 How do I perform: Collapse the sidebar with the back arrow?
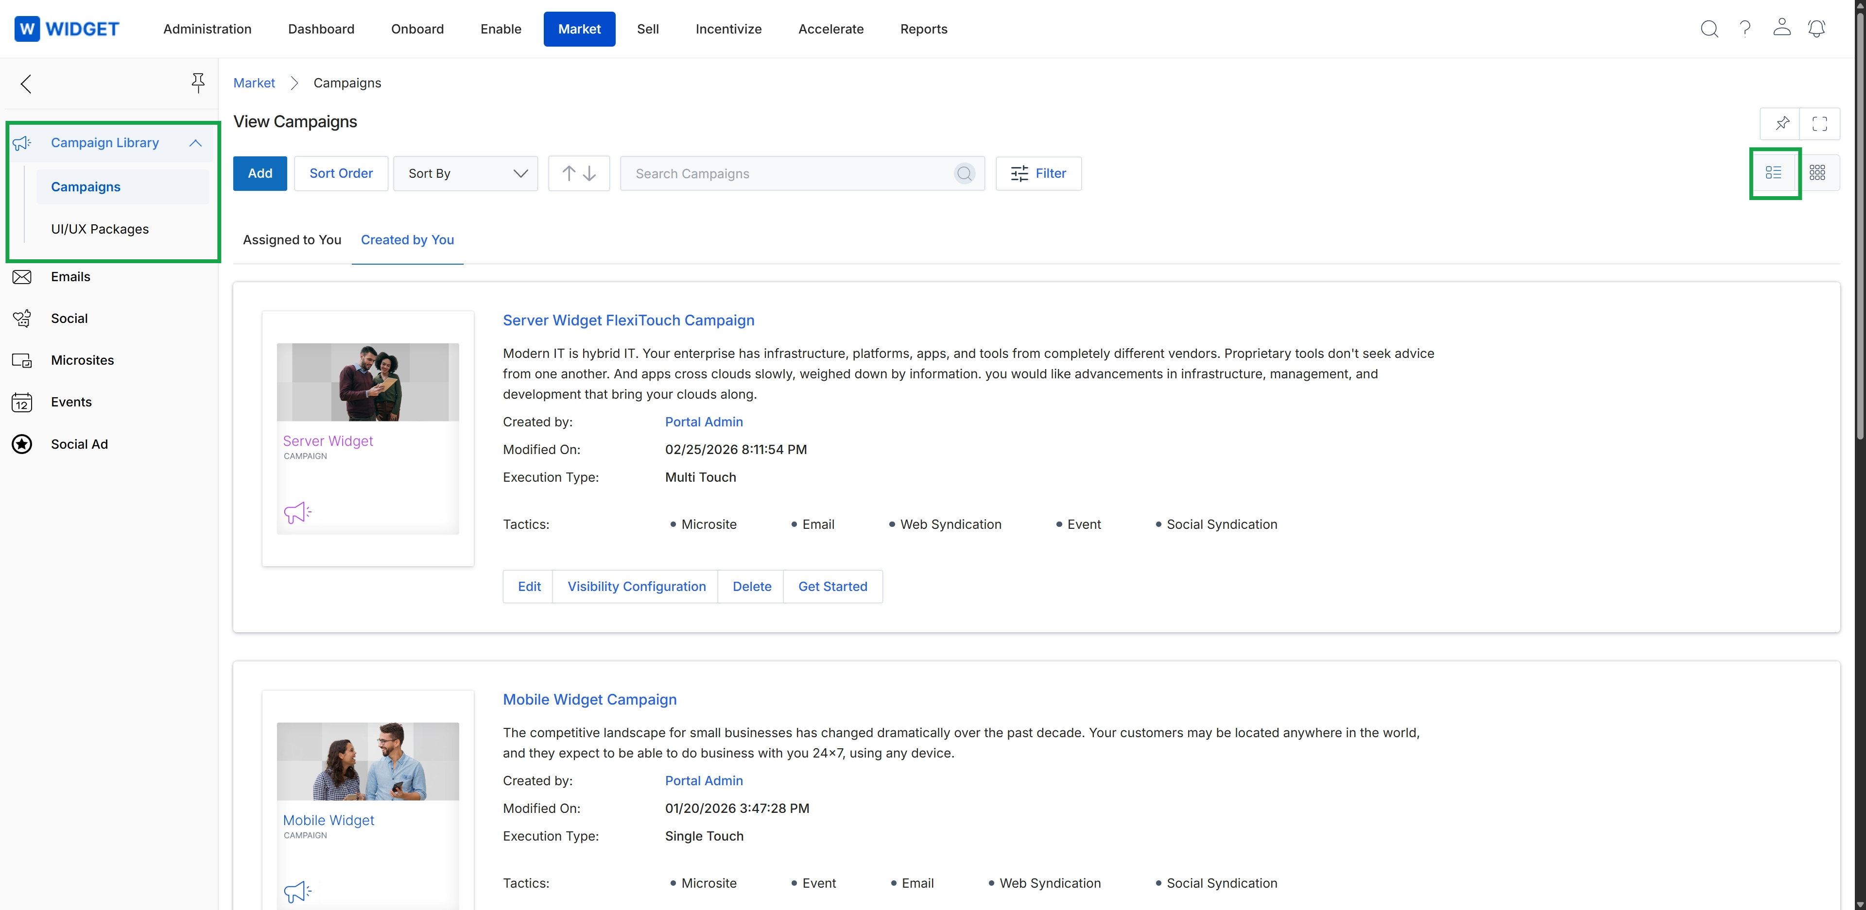26,84
